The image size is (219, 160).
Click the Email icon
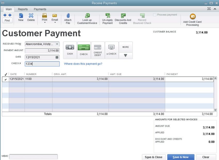pos(55,15)
